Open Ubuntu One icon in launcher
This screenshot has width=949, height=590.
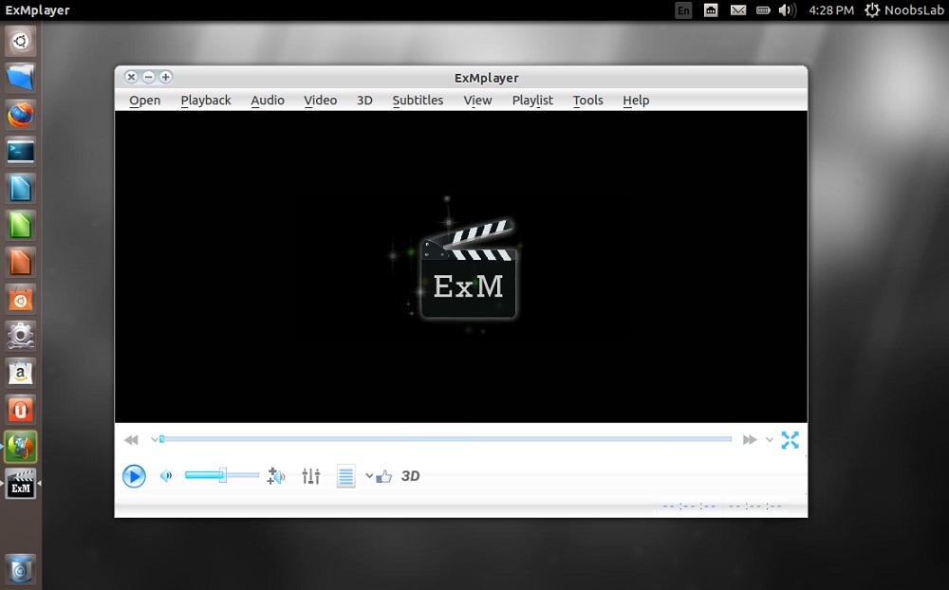[21, 411]
